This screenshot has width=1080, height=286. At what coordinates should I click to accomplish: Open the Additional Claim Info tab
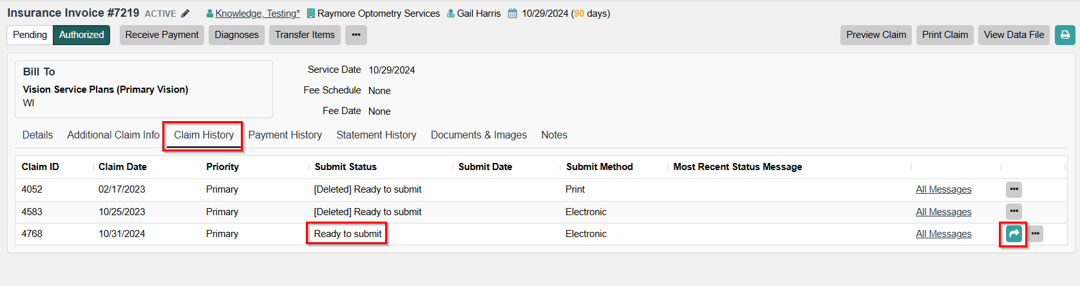[113, 135]
